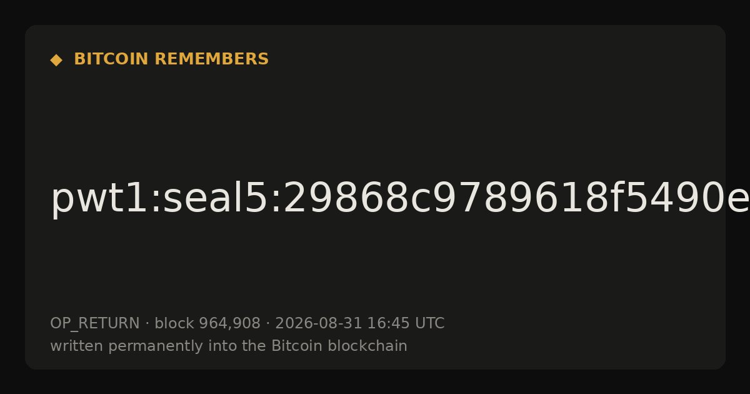This screenshot has height=394, width=750.
Task: Click the OP_RETURN label
Action: [94, 324]
